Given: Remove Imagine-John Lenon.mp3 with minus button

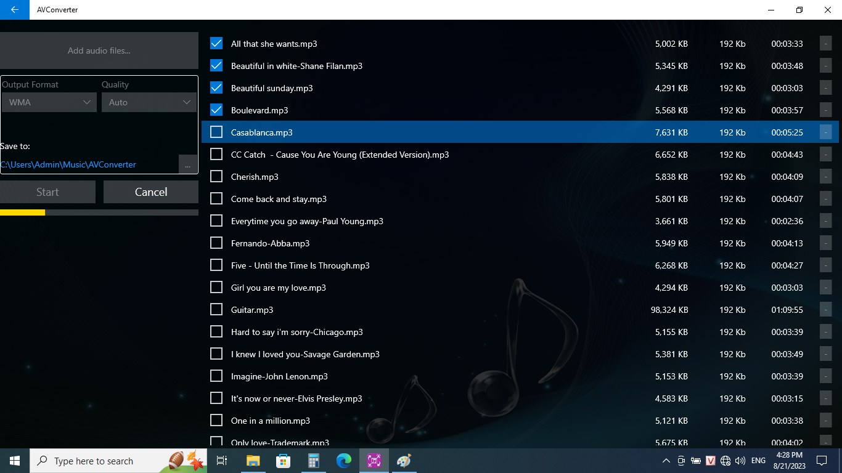Looking at the screenshot, I should tap(825, 376).
